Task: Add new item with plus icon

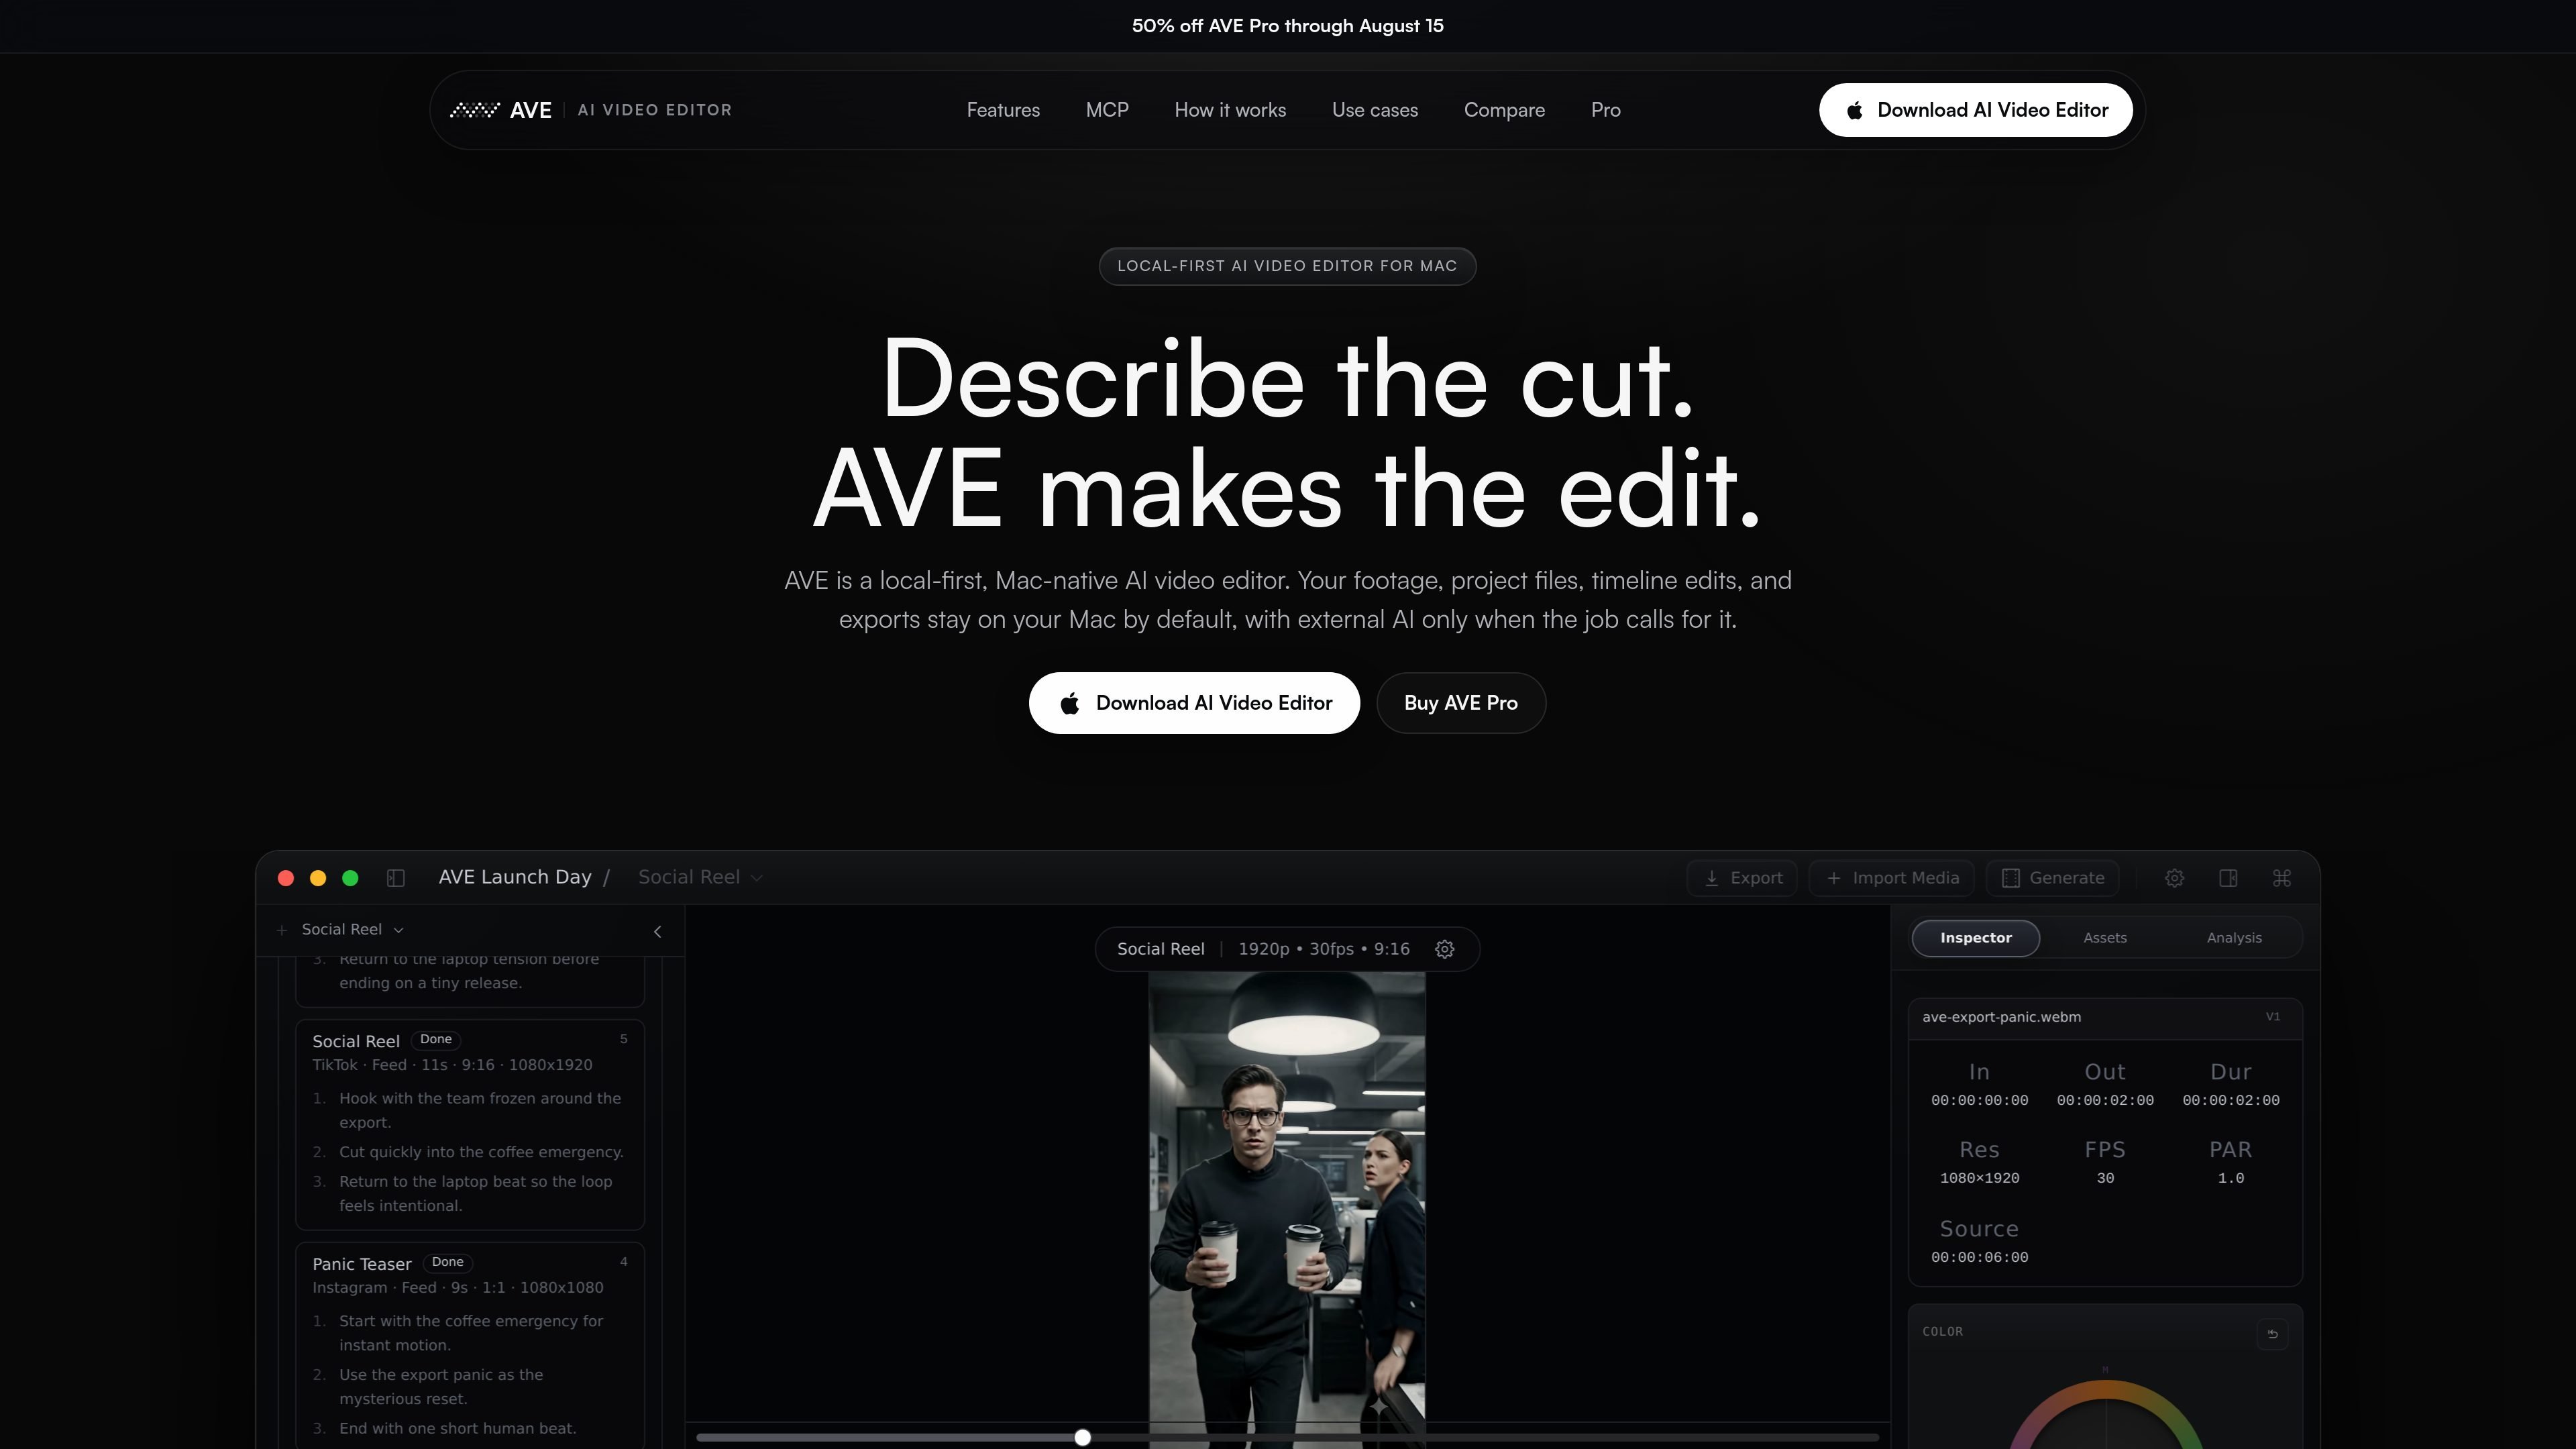Action: (282, 930)
